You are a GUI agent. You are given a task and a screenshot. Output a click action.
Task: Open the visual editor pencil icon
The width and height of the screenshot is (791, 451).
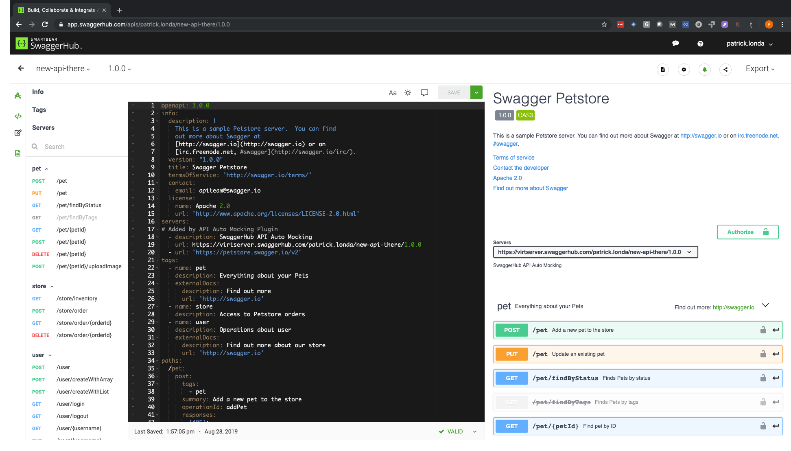tap(17, 132)
